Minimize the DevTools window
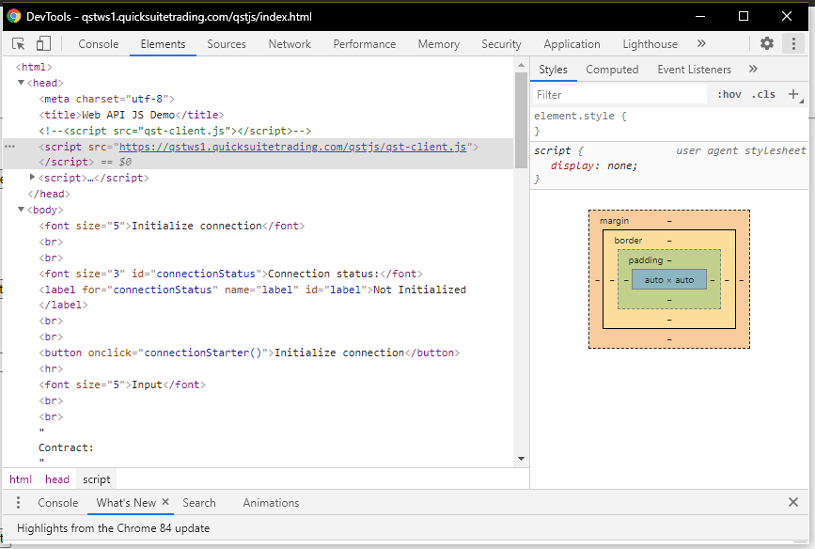The width and height of the screenshot is (815, 549). click(700, 16)
